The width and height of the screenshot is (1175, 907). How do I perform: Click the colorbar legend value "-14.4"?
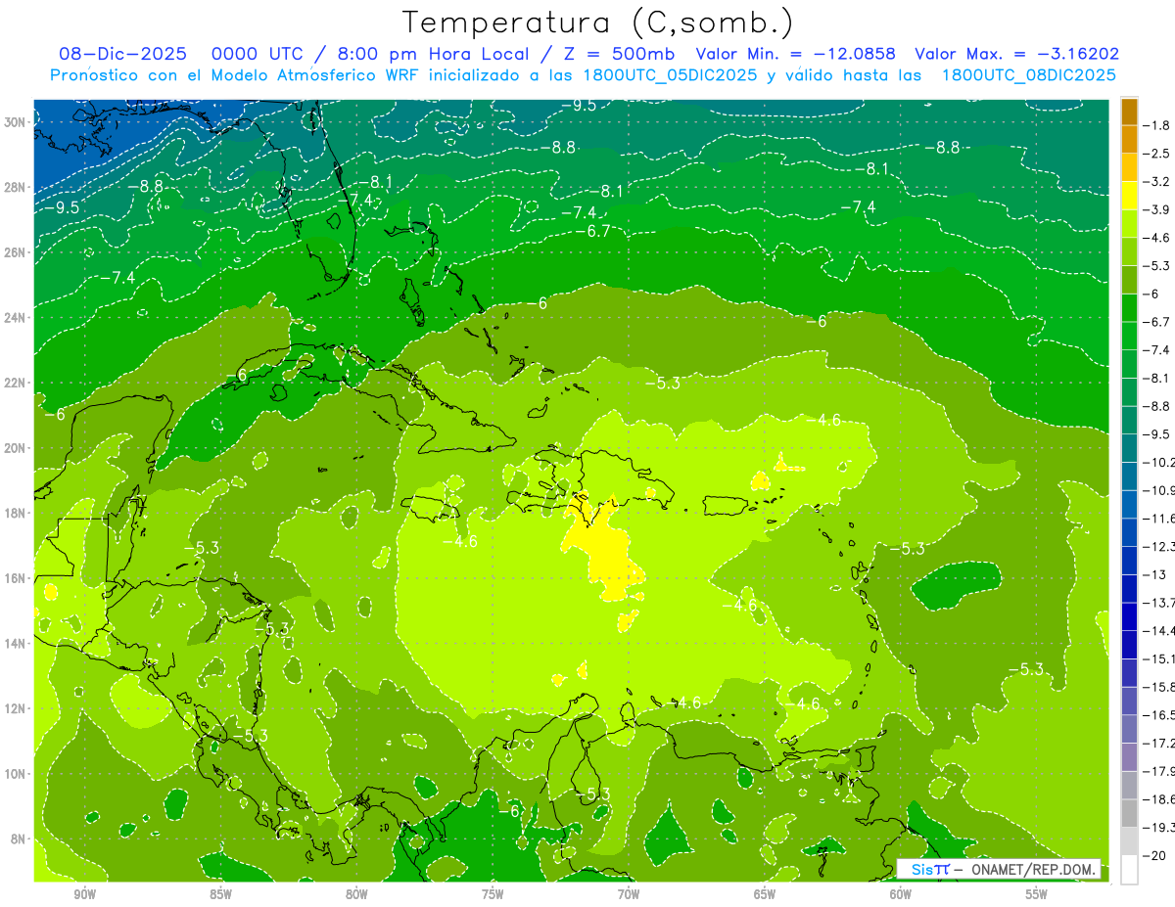pos(1158,631)
